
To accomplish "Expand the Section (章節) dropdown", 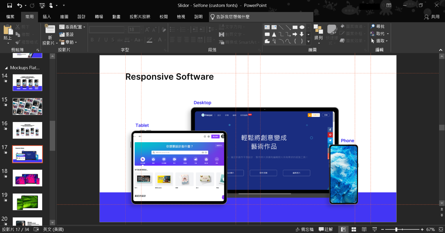I will pos(69,42).
